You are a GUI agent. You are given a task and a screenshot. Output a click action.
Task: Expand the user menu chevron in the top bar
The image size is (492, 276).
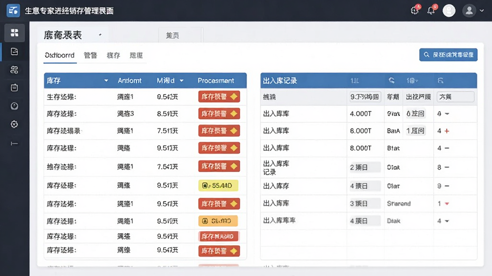pyautogui.click(x=481, y=11)
